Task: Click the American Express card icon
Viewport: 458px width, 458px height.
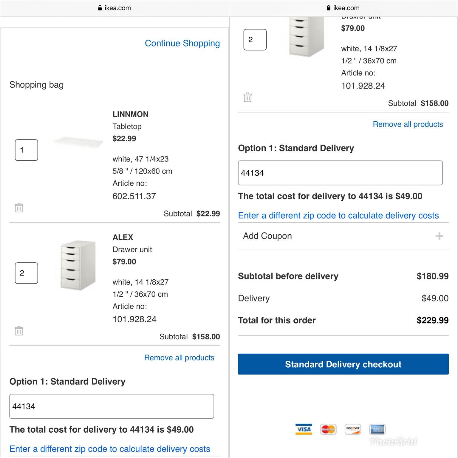Action: 377,429
